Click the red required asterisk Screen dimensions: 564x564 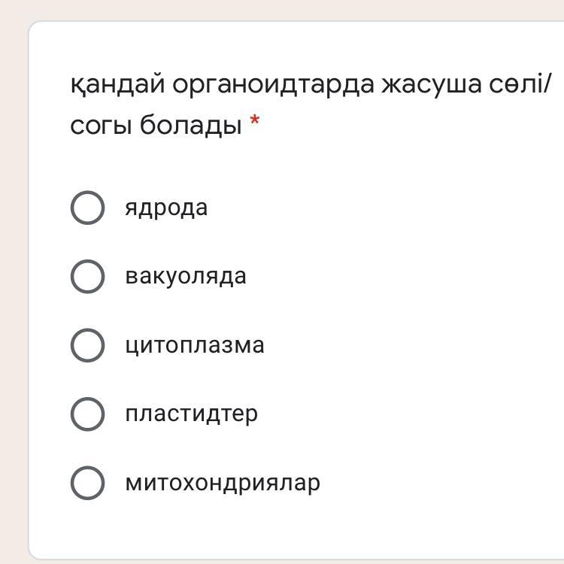pos(255,123)
